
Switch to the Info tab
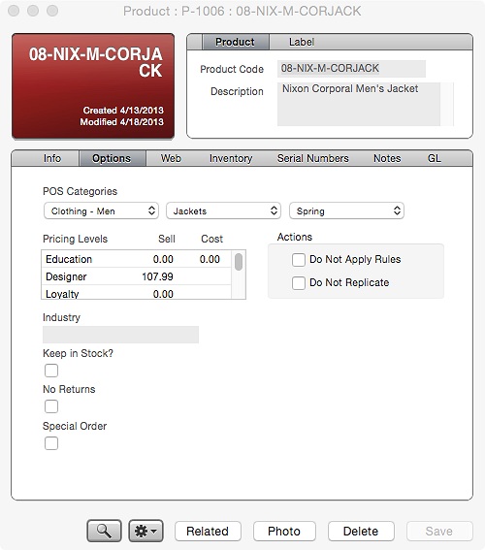52,158
